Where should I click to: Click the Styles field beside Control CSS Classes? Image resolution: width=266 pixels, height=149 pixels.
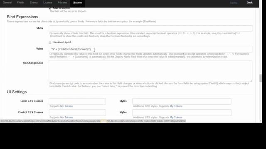(x=182, y=113)
